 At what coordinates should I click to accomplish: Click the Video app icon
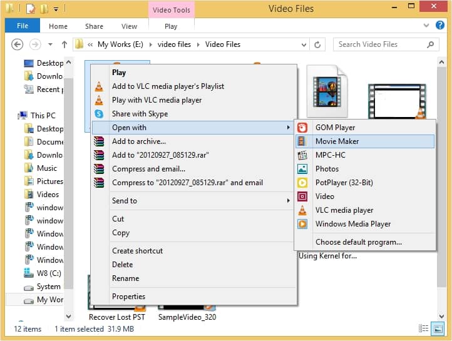tap(302, 196)
